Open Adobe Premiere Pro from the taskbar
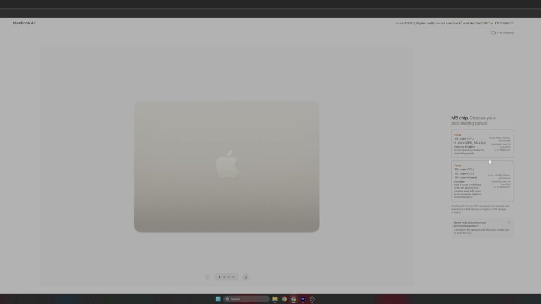This screenshot has width=541, height=304. [303, 299]
